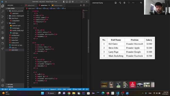Image resolution: width=170 pixels, height=96 pixels.
Task: Show hidden system tray icons chevron
Action: pos(143,93)
